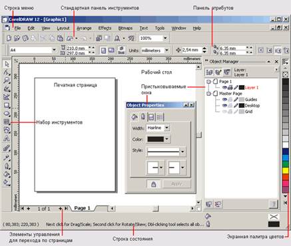Image resolution: width=291 pixels, height=246 pixels.
Task: Toggle printable icon of Layer 1
Action: click(x=230, y=88)
